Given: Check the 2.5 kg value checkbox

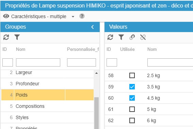Looking at the screenshot, I should pos(132,75).
